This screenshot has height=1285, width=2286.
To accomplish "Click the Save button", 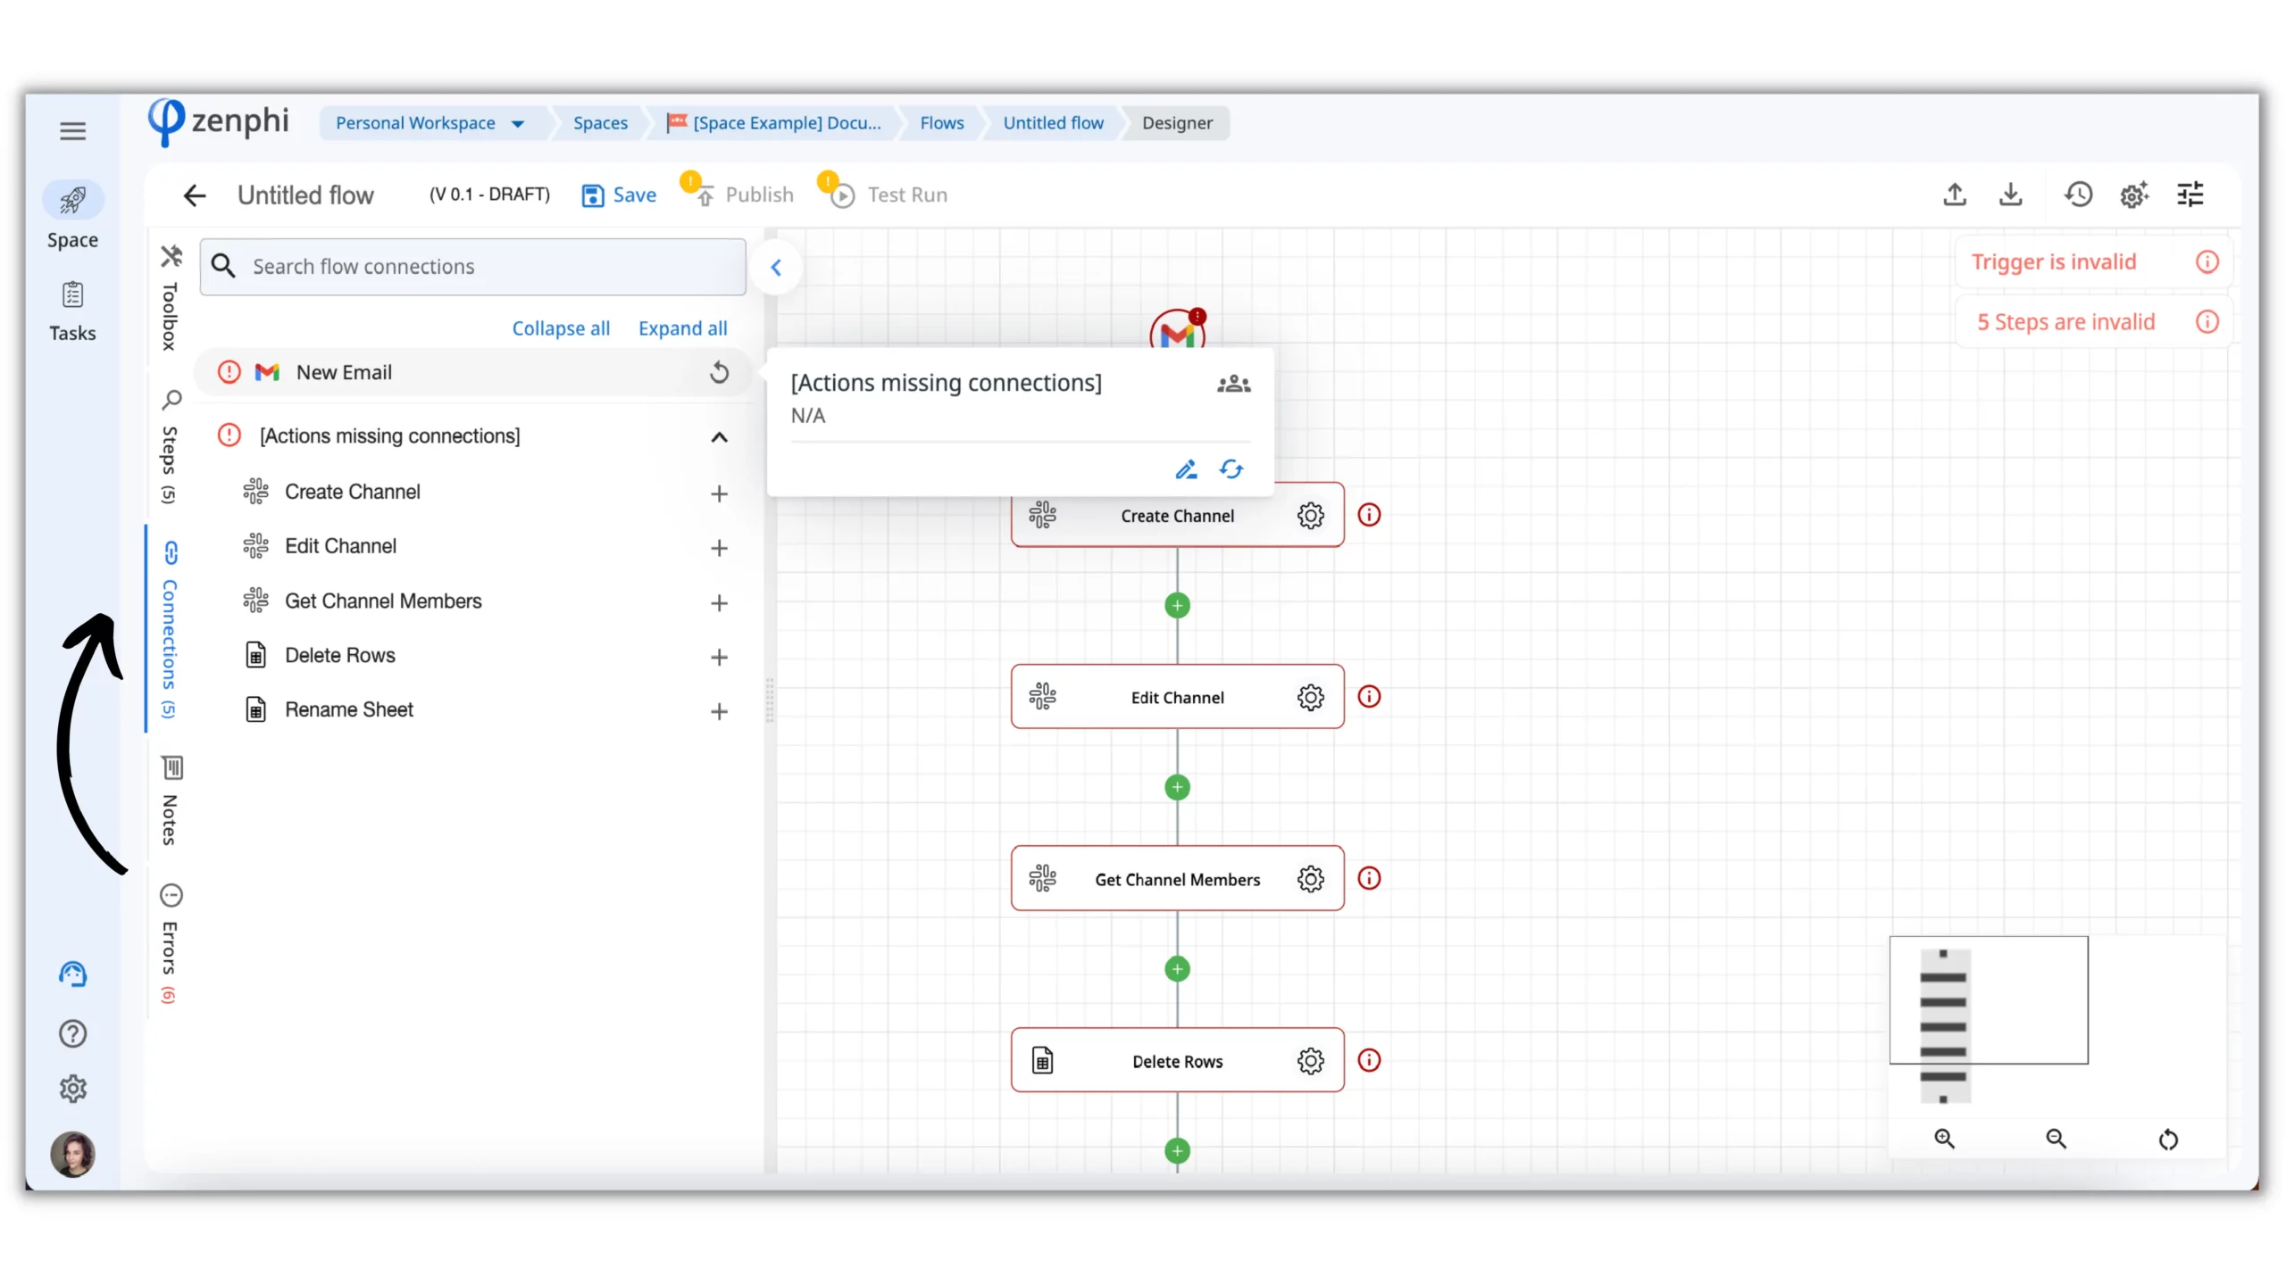I will (619, 195).
